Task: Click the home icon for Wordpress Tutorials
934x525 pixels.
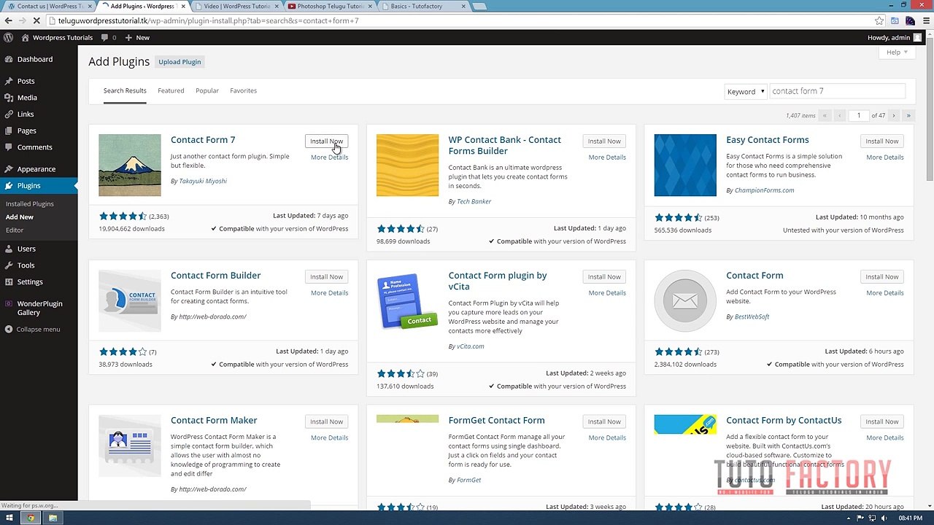Action: click(26, 37)
